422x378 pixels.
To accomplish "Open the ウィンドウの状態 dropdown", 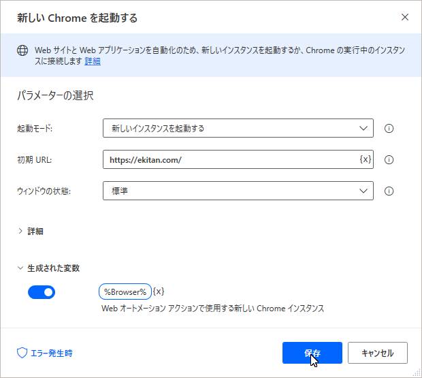I will click(x=238, y=191).
